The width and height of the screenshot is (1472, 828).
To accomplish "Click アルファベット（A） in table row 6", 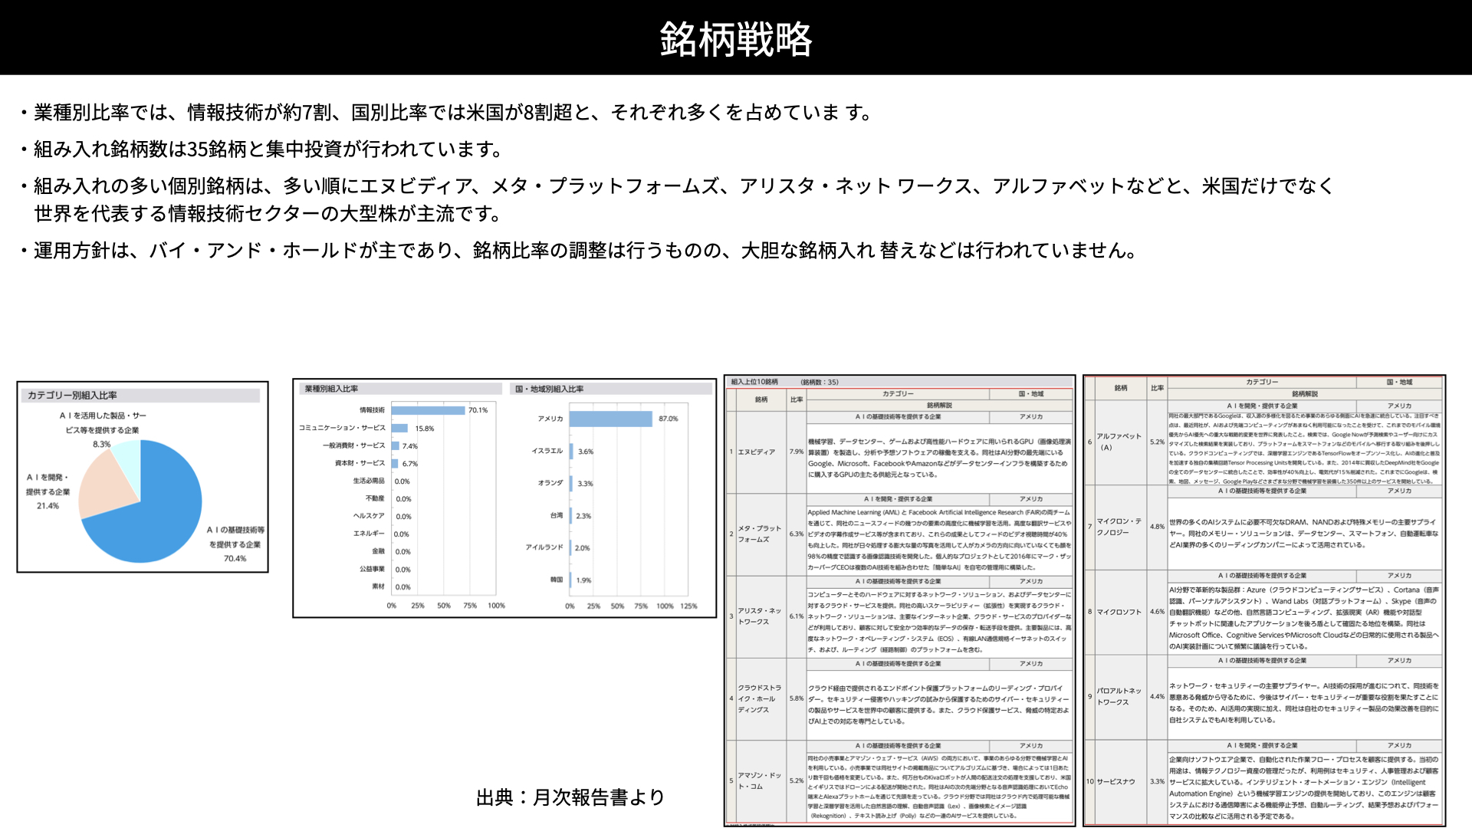I will pos(1119,442).
